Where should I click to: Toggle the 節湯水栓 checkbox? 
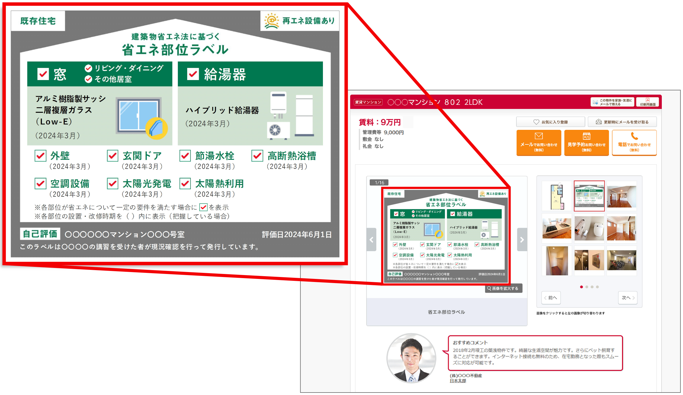tap(185, 156)
